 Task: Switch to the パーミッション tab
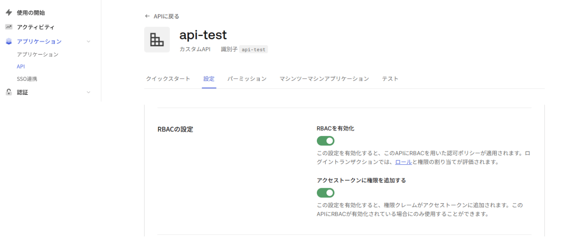click(x=247, y=79)
